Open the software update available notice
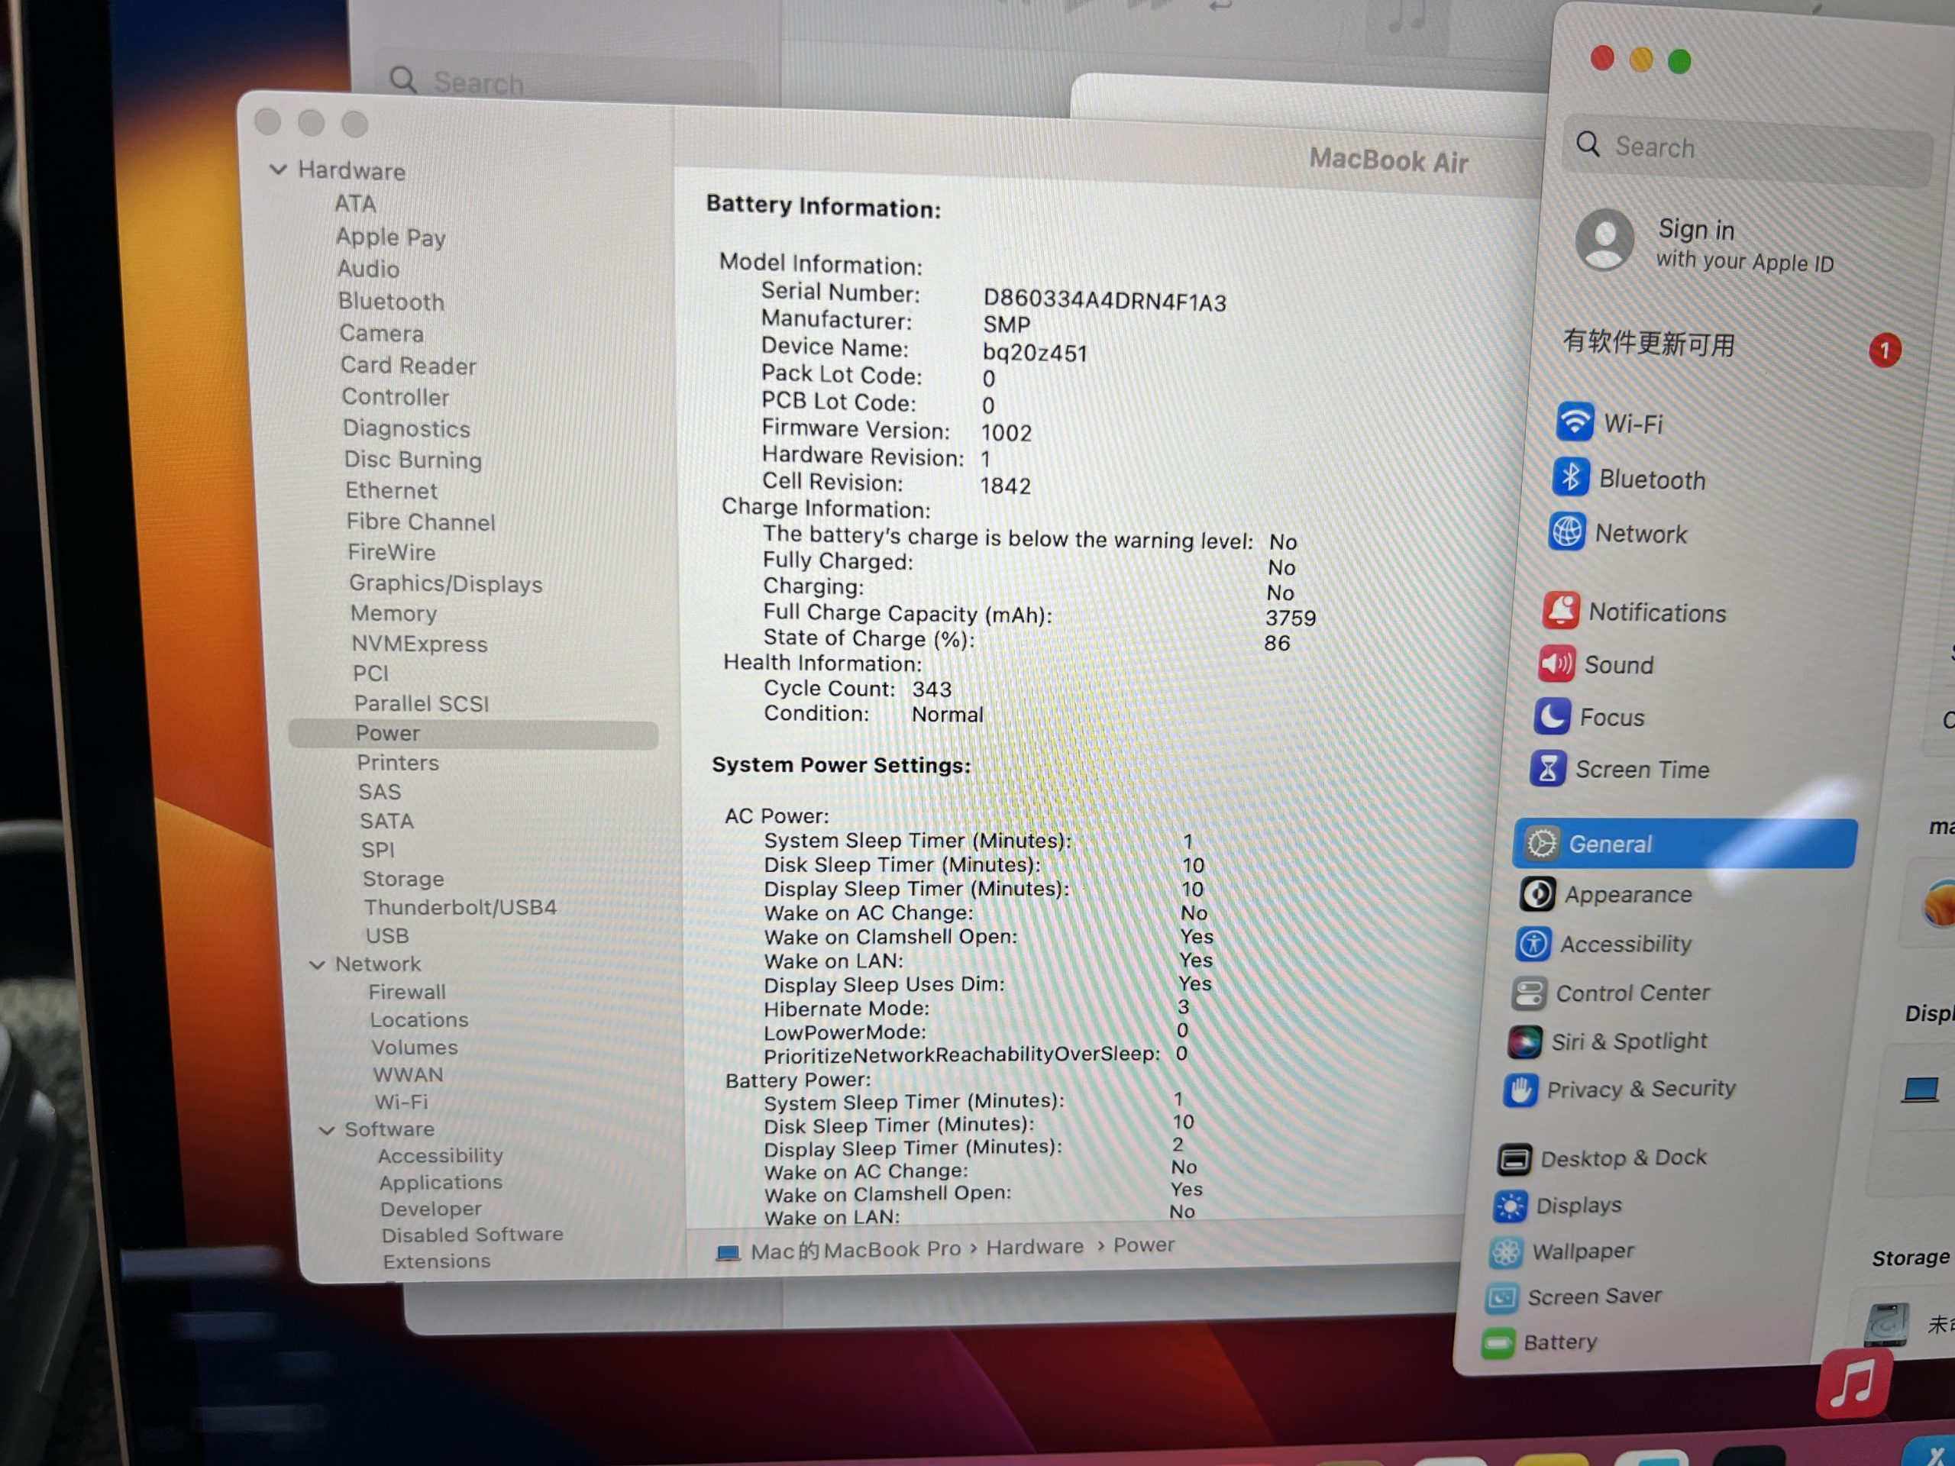The height and width of the screenshot is (1466, 1955). point(1650,343)
